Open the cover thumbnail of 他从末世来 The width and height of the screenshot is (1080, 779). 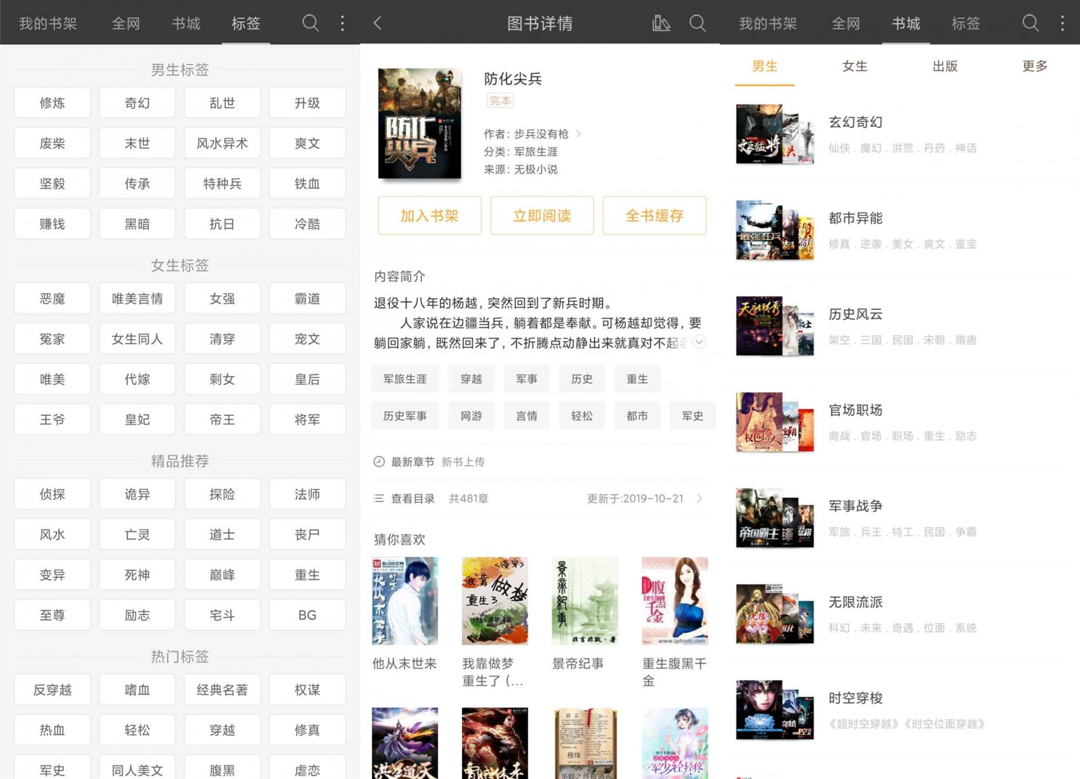(x=405, y=600)
